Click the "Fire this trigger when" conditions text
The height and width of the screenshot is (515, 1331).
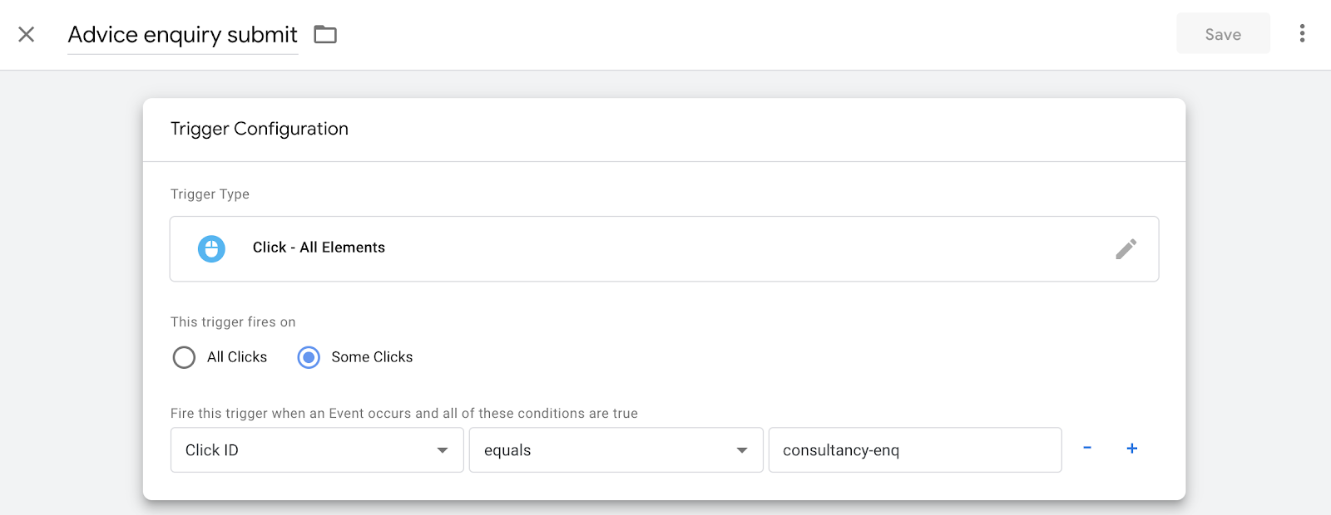pos(404,414)
